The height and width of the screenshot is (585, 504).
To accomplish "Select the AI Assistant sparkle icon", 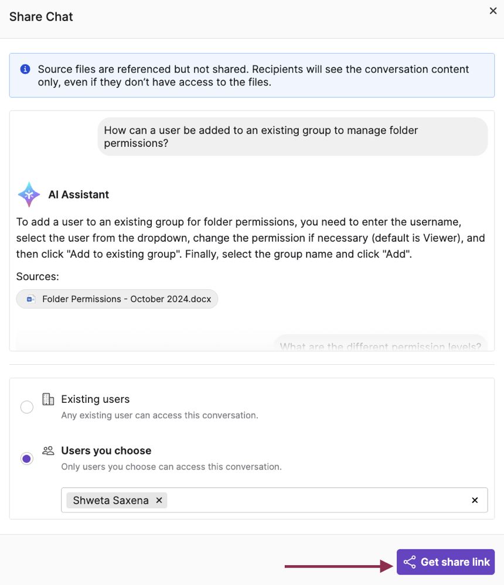I will point(28,194).
